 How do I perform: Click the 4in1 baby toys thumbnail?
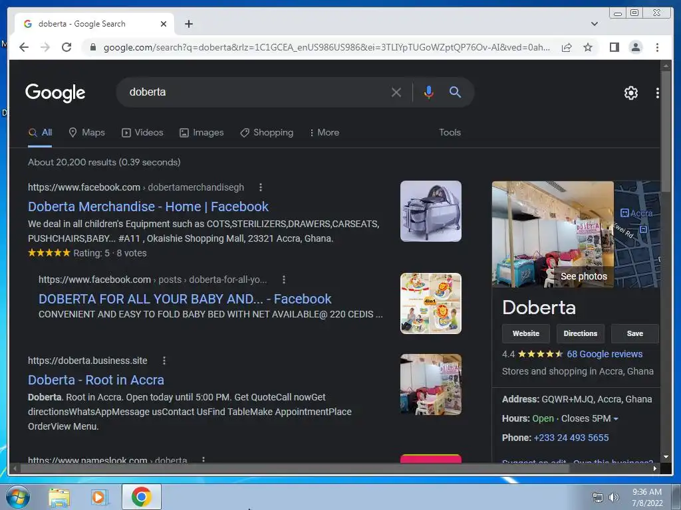pyautogui.click(x=430, y=303)
